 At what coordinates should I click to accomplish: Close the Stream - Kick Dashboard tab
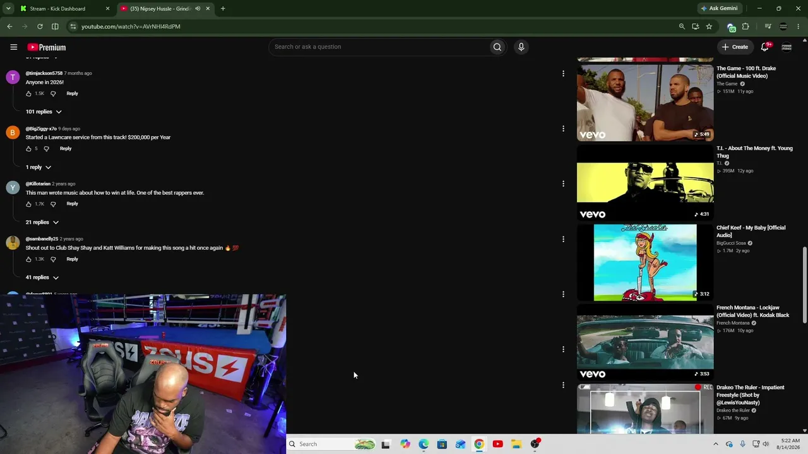pos(107,9)
